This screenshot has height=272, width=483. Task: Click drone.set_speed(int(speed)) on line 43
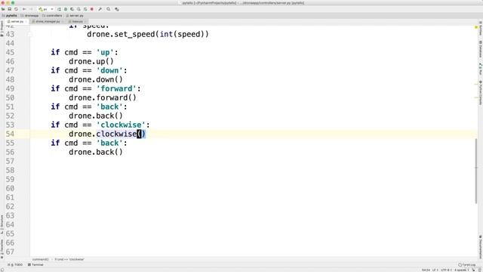click(148, 34)
